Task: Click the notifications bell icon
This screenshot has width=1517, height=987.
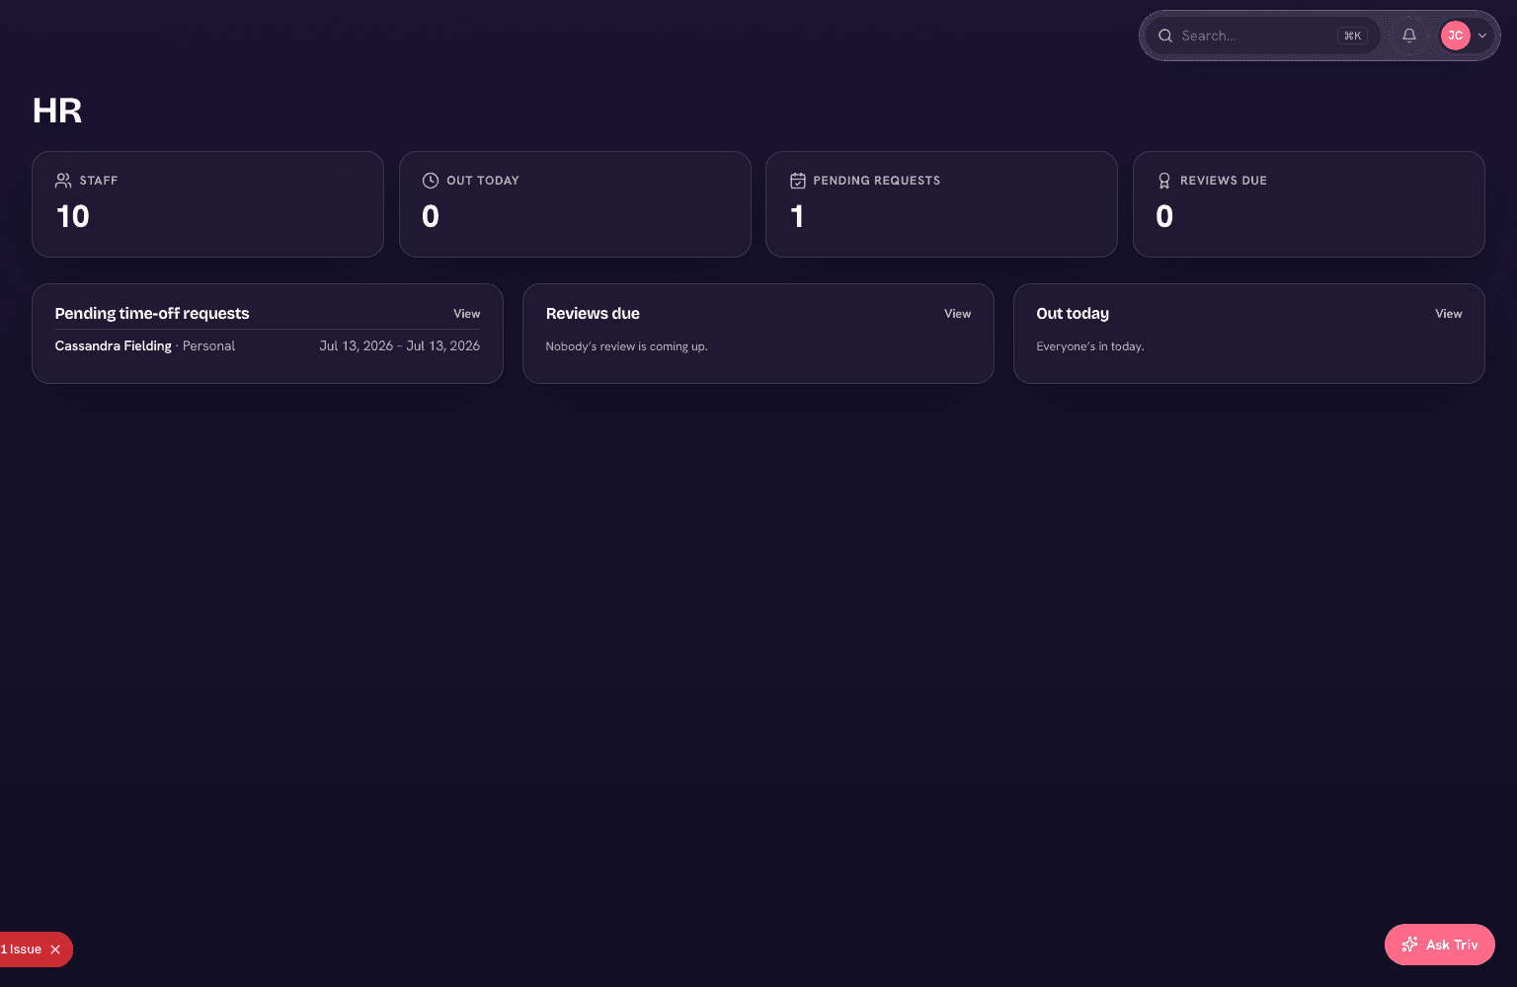Action: (1409, 36)
